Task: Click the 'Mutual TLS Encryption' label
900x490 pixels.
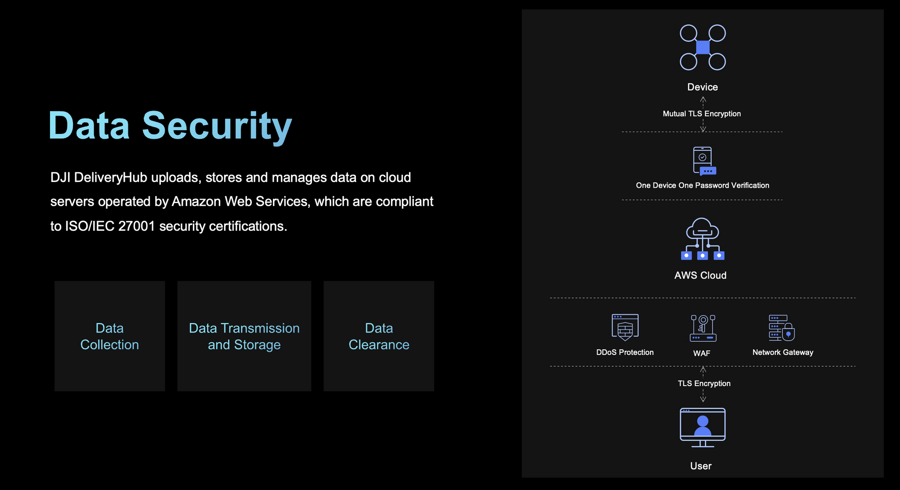Action: [702, 114]
